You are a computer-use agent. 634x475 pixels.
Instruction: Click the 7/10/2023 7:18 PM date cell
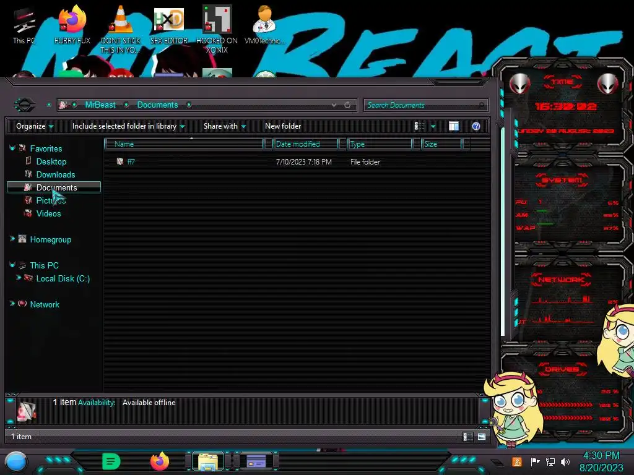click(303, 161)
